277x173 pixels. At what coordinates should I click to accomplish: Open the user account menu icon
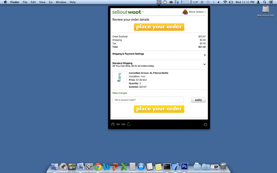(258, 2)
